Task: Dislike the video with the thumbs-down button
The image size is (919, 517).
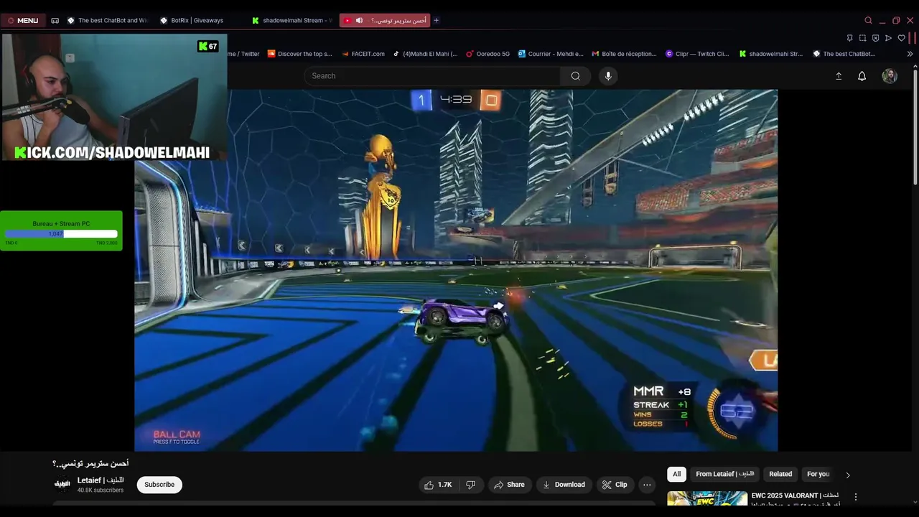Action: 470,485
